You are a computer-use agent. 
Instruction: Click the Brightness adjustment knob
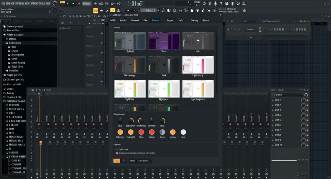141,121
